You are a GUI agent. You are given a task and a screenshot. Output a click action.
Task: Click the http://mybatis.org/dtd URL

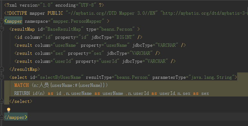[x=204, y=13]
